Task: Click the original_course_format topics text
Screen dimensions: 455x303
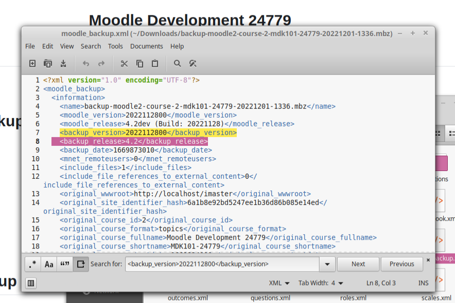Action: pos(171,229)
